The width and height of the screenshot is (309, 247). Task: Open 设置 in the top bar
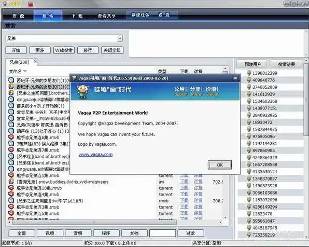pos(164,15)
